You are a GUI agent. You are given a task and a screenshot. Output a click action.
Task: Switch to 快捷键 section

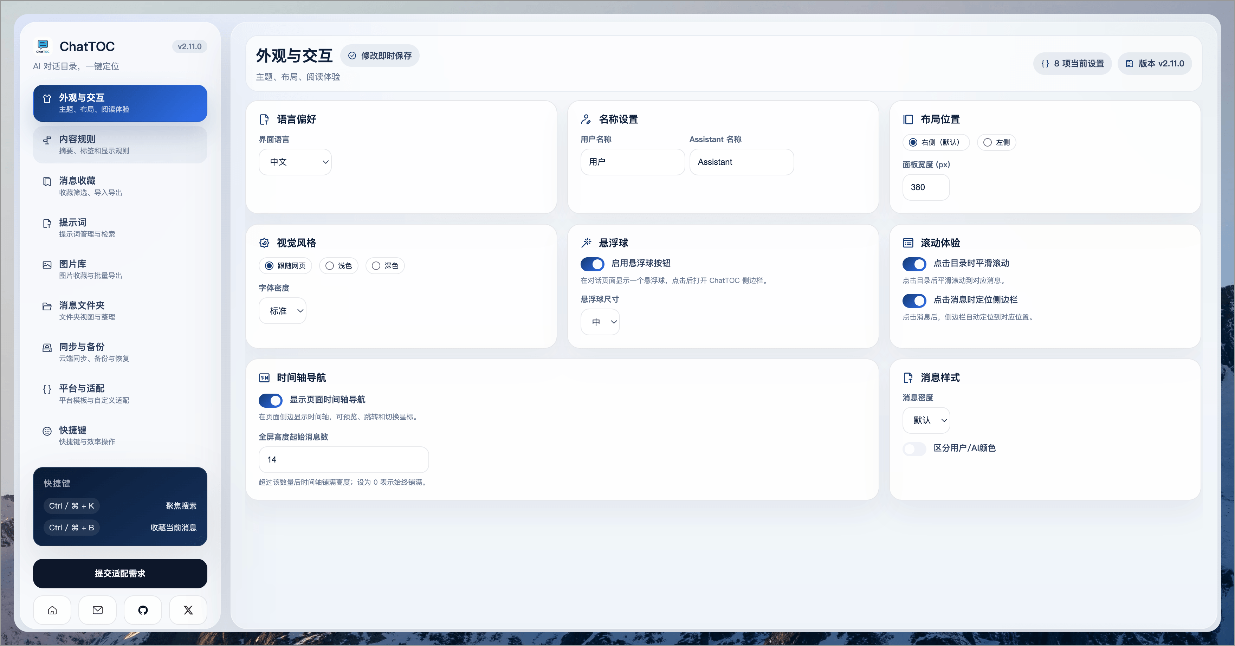[x=120, y=435]
